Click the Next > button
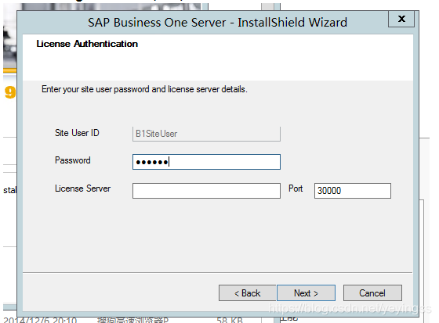439x323 pixels. pos(306,293)
